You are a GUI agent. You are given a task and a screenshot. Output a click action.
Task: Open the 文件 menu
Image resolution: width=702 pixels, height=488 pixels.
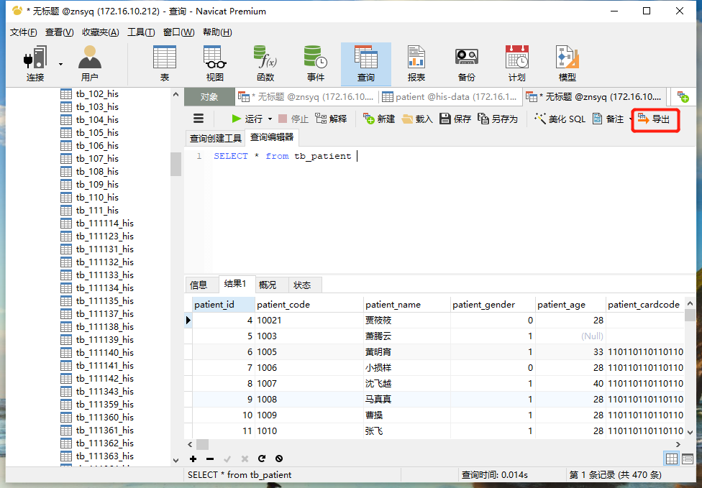click(23, 32)
